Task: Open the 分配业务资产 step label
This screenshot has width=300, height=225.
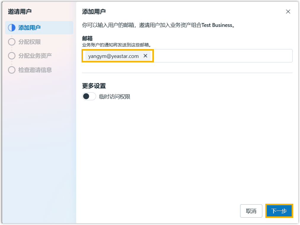Action: coord(35,56)
